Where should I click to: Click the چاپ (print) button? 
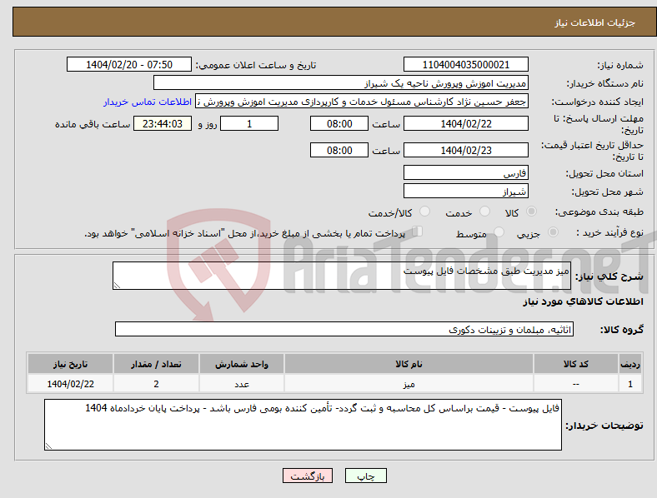coord(365,476)
